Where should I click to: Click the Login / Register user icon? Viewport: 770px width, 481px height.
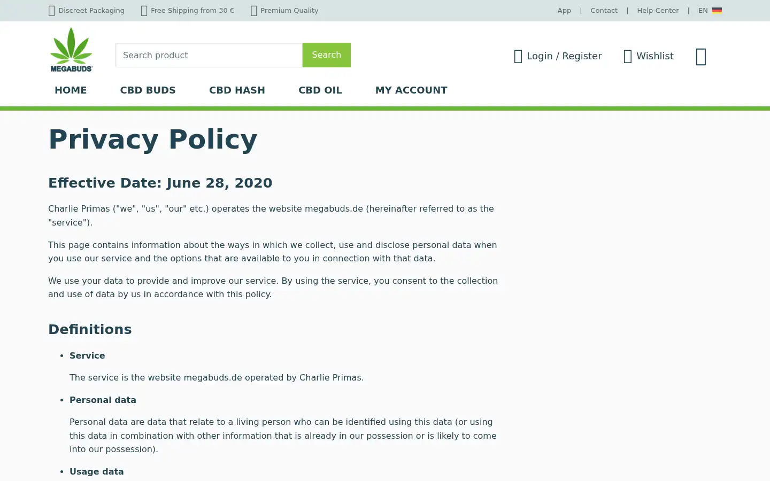point(518,56)
